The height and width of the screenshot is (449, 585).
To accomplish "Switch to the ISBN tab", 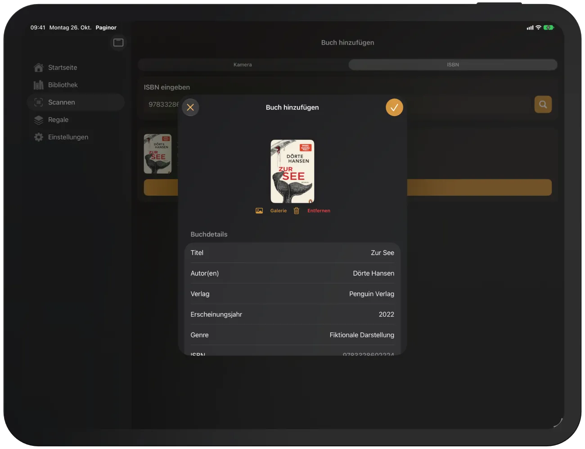I will click(453, 65).
